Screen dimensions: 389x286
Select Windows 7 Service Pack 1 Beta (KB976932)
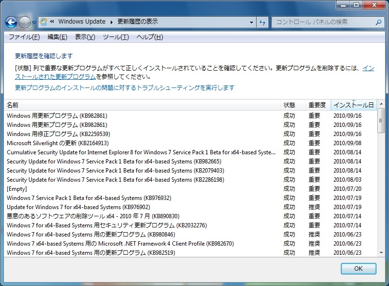[191, 198]
